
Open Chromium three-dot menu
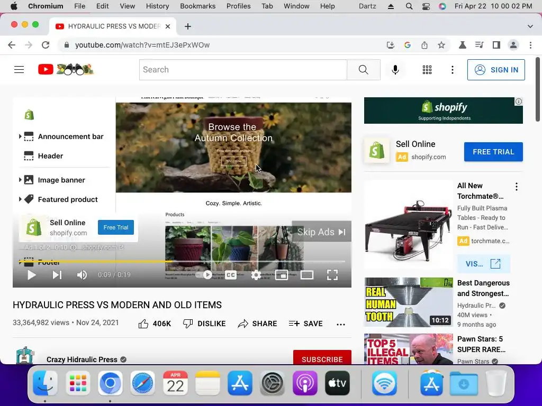click(x=530, y=45)
